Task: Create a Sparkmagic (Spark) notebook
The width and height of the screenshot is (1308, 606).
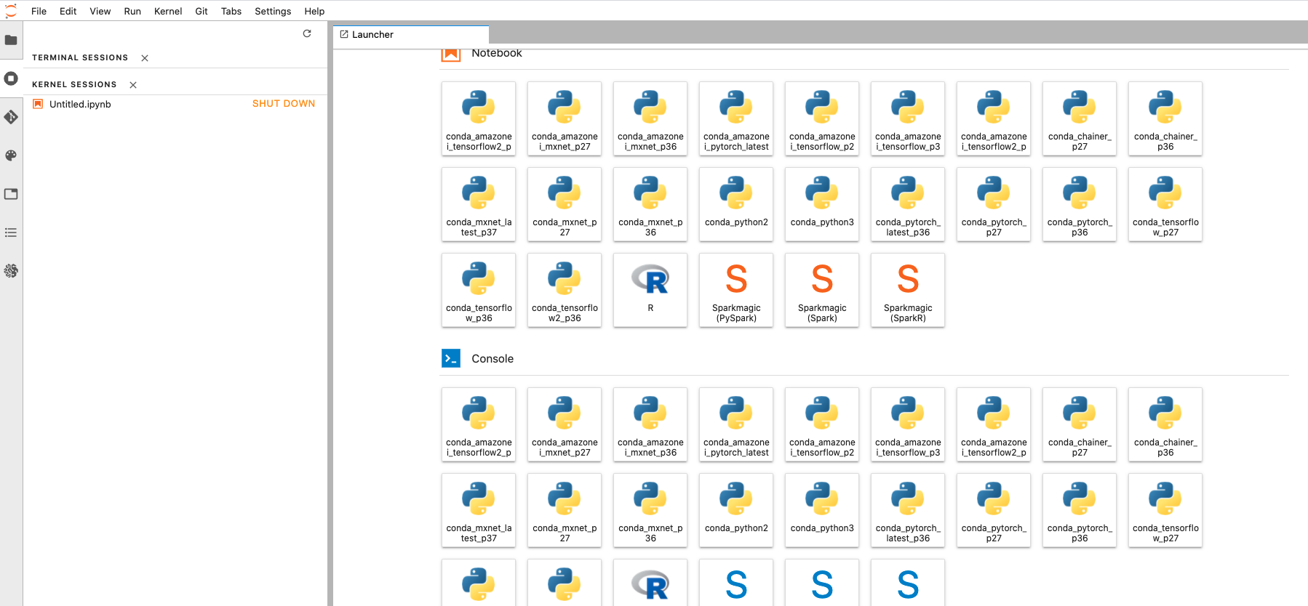Action: 822,290
